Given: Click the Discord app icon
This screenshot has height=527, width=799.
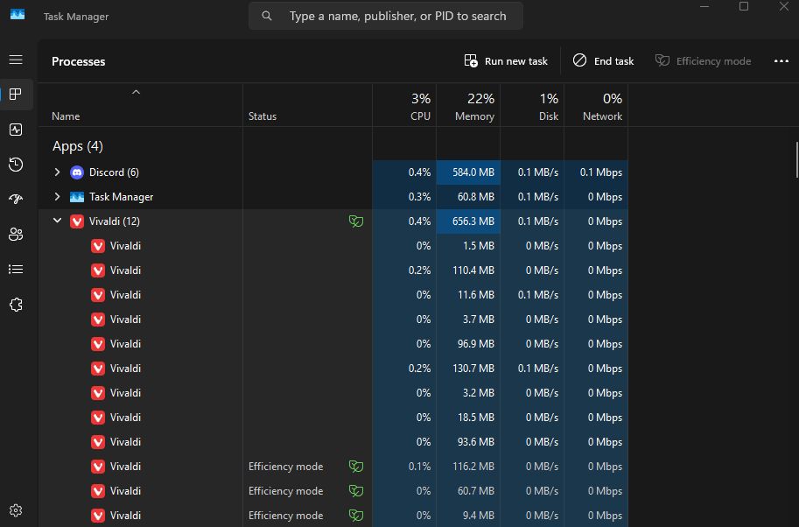Looking at the screenshot, I should click(x=77, y=172).
